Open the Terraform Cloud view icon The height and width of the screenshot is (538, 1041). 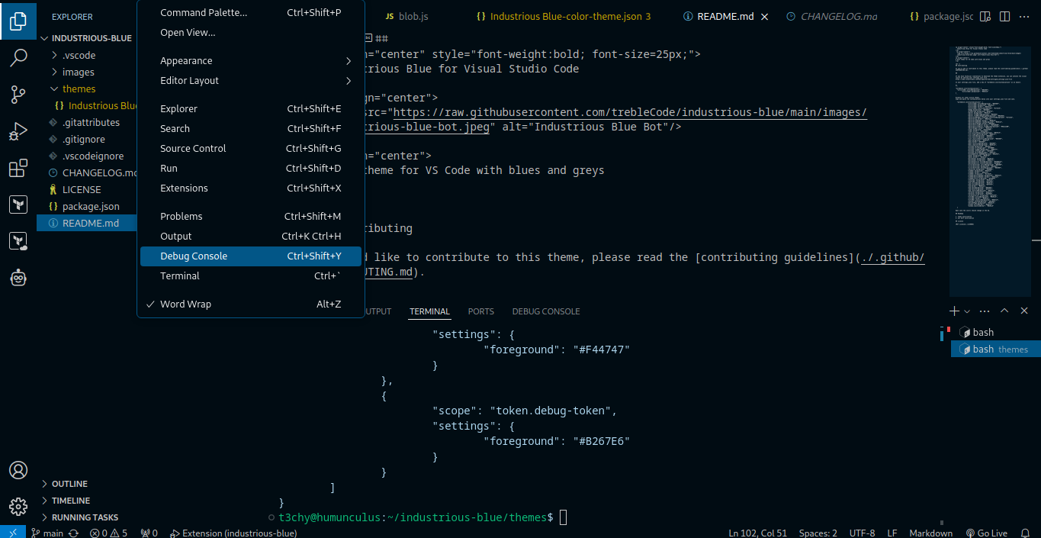pyautogui.click(x=18, y=242)
